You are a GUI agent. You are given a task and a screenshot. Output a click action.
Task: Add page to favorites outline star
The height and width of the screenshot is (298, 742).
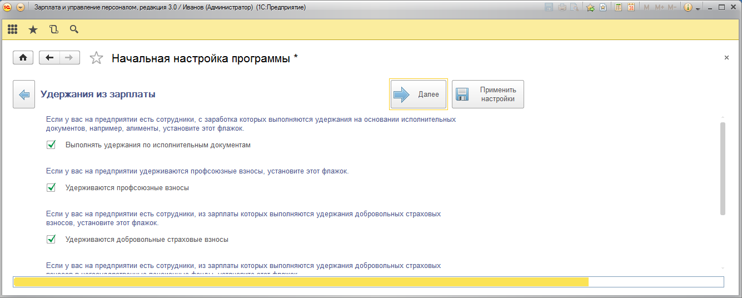tap(97, 58)
